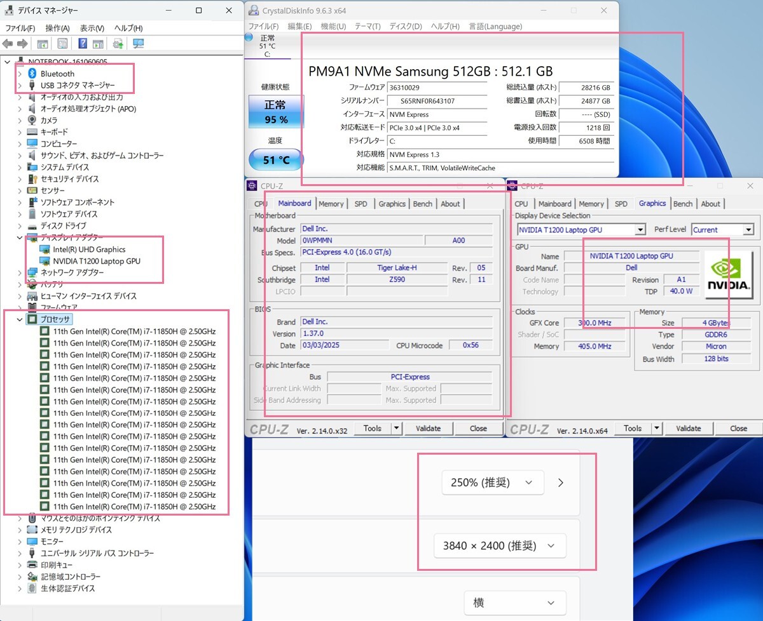
Task: Click the 使用時間 6508 時間 value
Action: pos(586,141)
